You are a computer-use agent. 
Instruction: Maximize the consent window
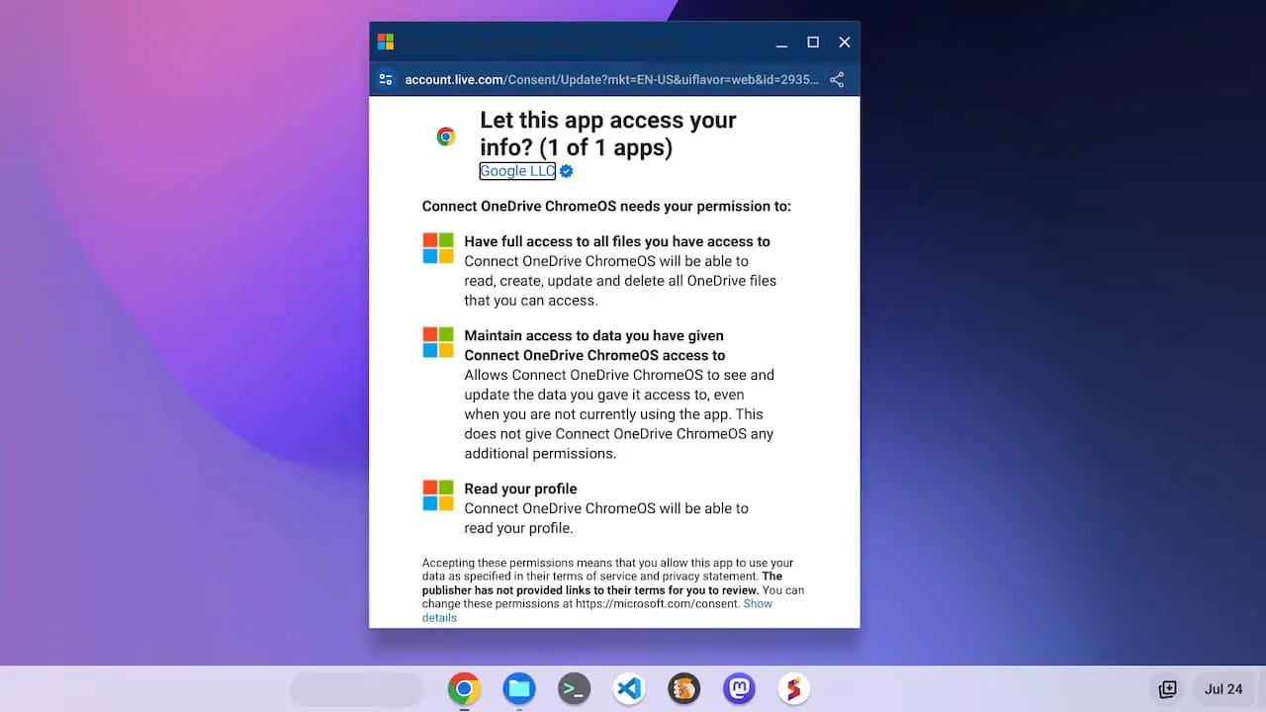pyautogui.click(x=813, y=43)
